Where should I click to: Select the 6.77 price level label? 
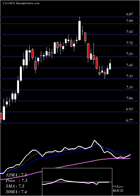(x=129, y=120)
